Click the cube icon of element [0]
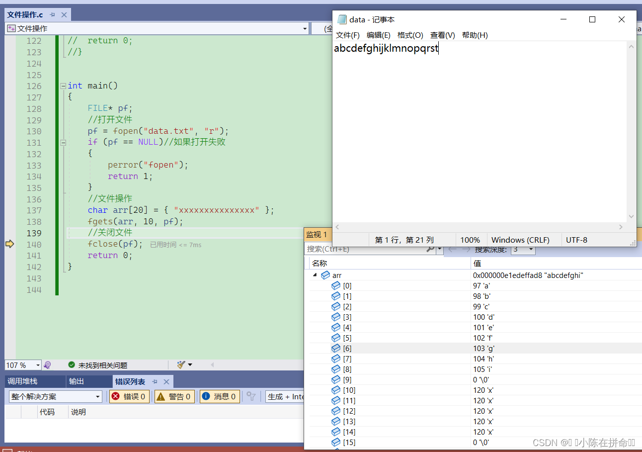 [x=336, y=285]
